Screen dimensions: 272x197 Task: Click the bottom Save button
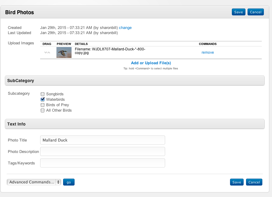[x=237, y=182]
